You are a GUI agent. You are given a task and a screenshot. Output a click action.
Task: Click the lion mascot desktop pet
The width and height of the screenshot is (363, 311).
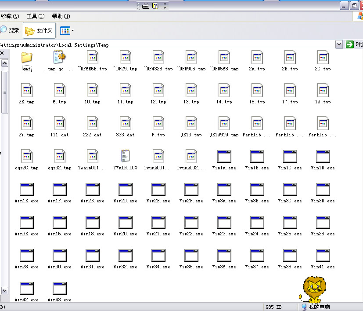click(x=313, y=289)
